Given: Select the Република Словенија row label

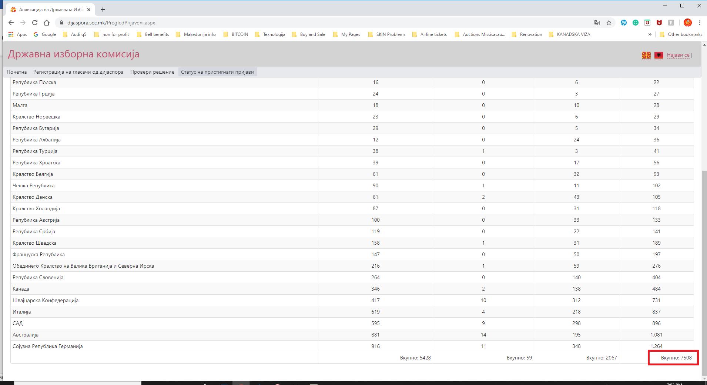Looking at the screenshot, I should (38, 277).
